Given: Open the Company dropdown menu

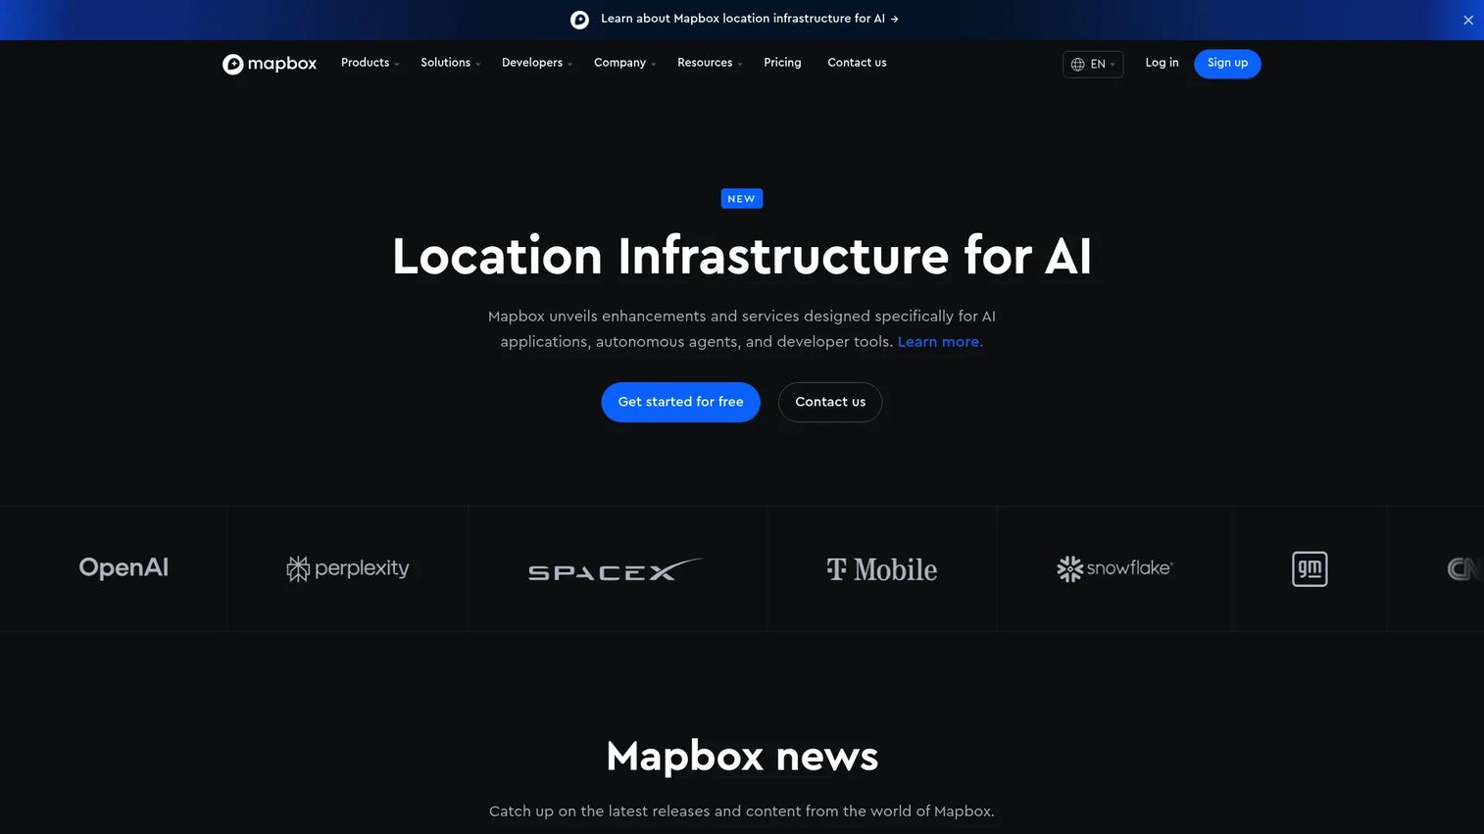Looking at the screenshot, I should click(624, 63).
